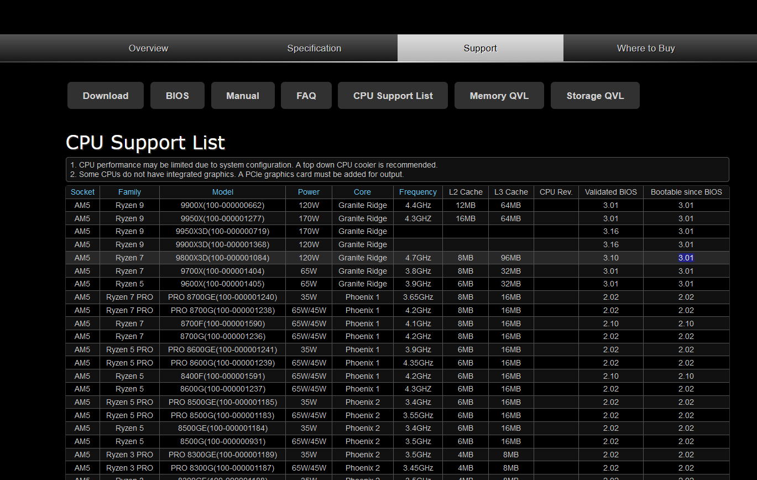Viewport: 757px width, 480px height.
Task: Select model PRO 8700GE(100-000001240)
Action: 223,297
